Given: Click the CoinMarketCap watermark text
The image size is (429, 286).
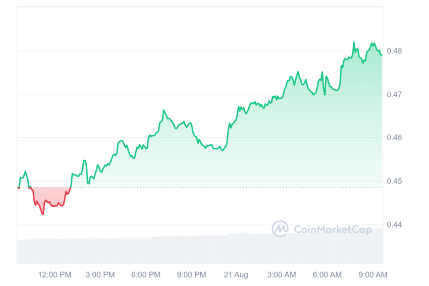Looking at the screenshot, I should 333,230.
